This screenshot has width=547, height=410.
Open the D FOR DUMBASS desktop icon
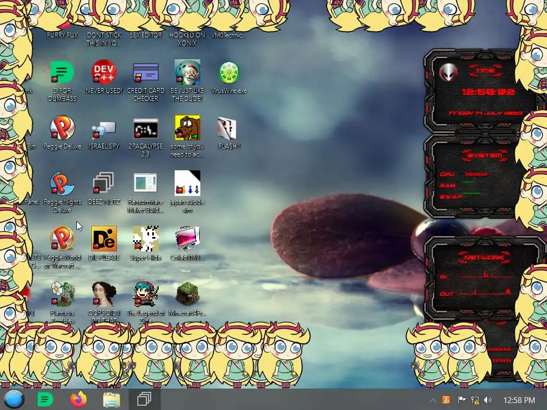pyautogui.click(x=62, y=72)
